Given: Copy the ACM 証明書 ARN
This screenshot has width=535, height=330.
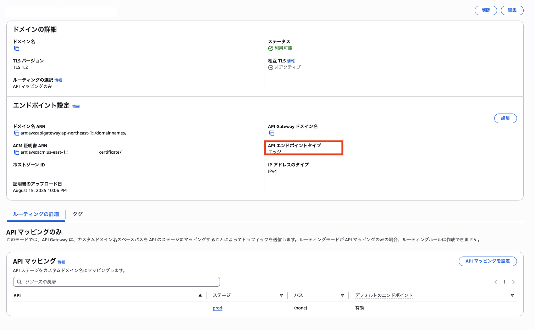Looking at the screenshot, I should pos(17,152).
